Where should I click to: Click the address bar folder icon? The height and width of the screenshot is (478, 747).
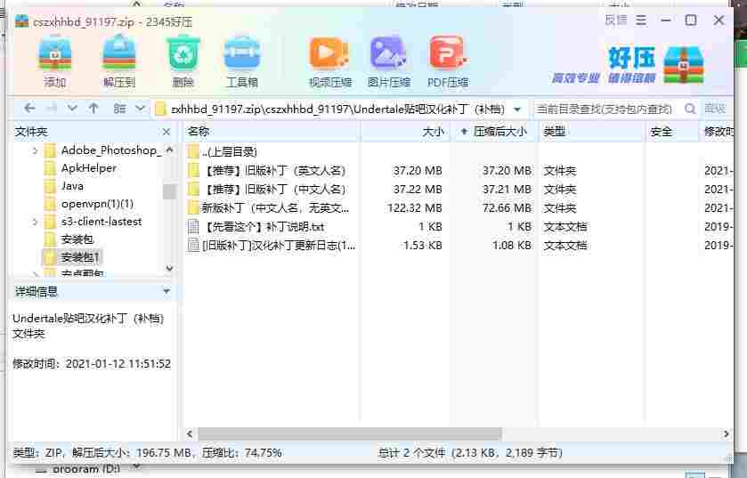tap(161, 109)
